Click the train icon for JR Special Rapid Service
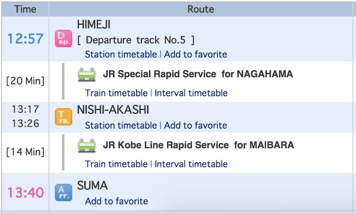 pos(87,74)
